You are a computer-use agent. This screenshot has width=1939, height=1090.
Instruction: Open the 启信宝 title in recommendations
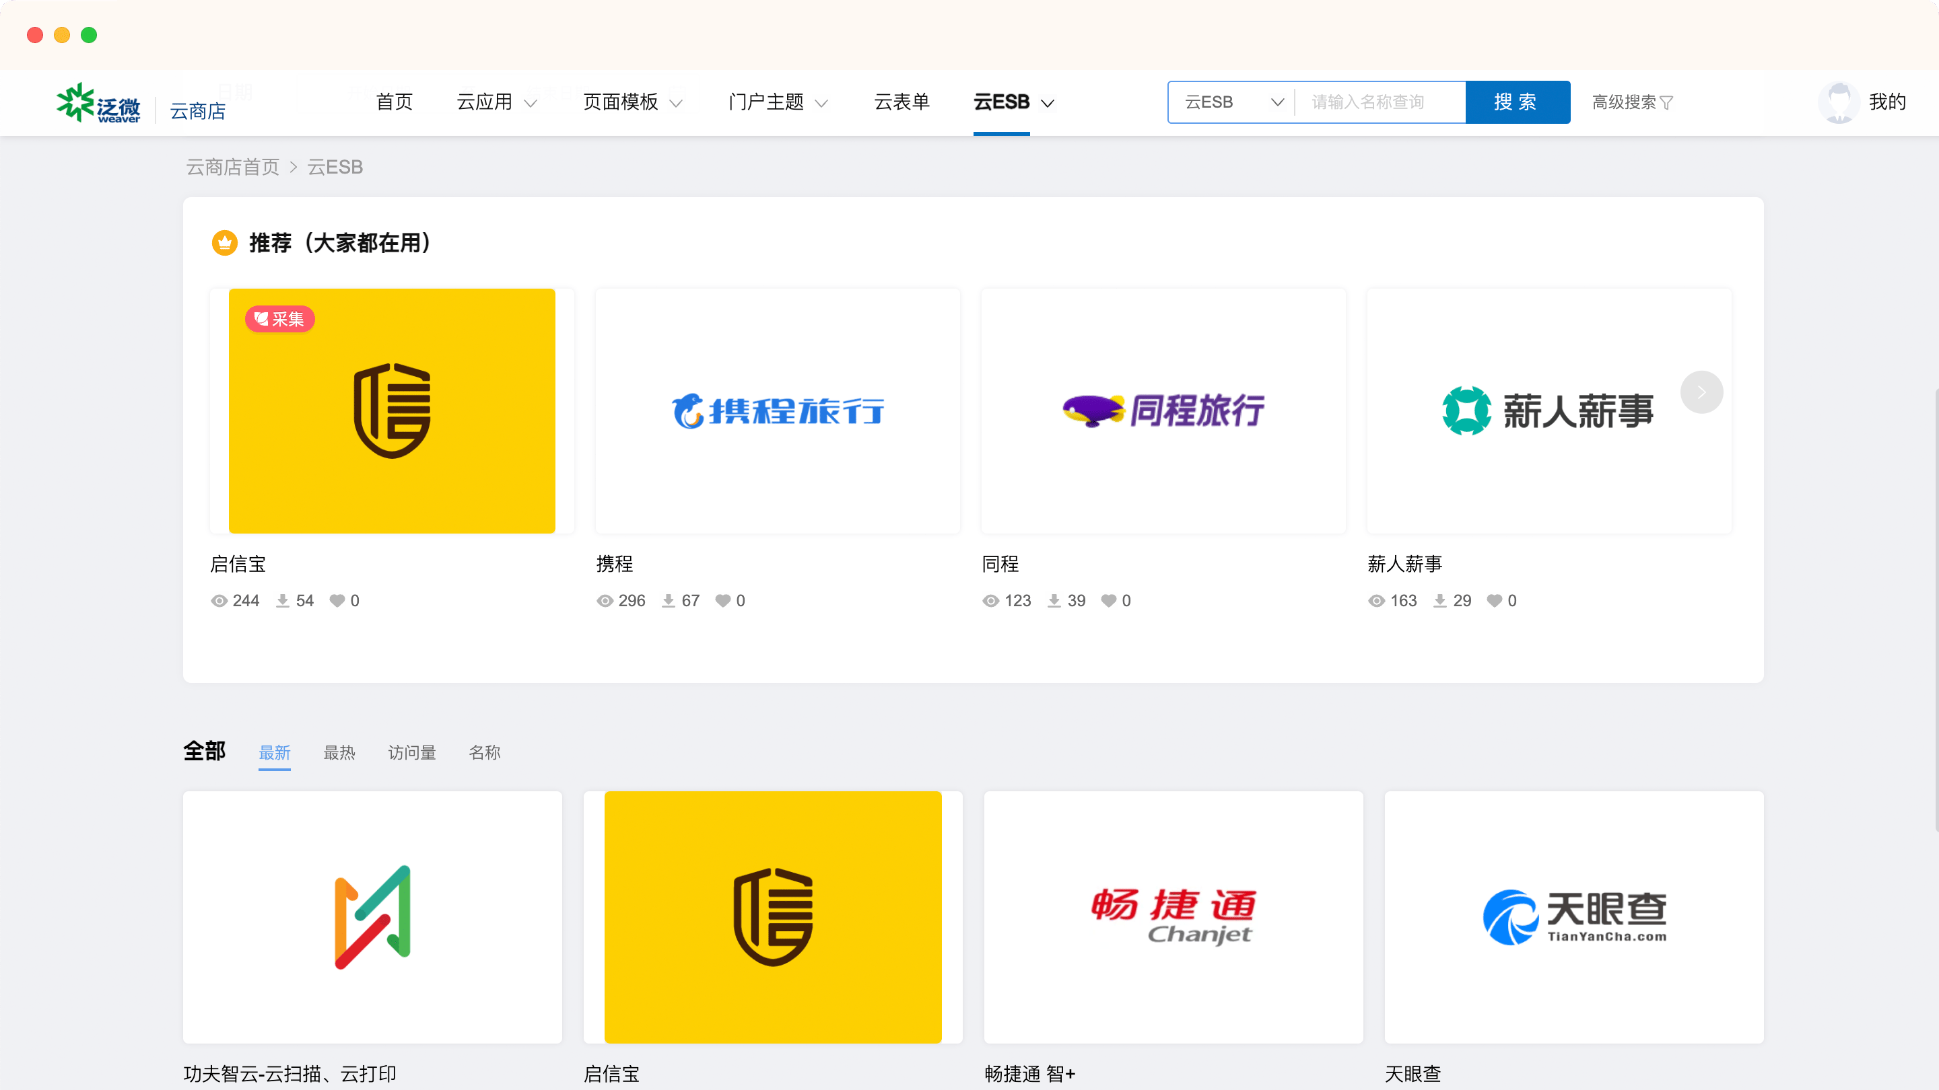tap(238, 563)
